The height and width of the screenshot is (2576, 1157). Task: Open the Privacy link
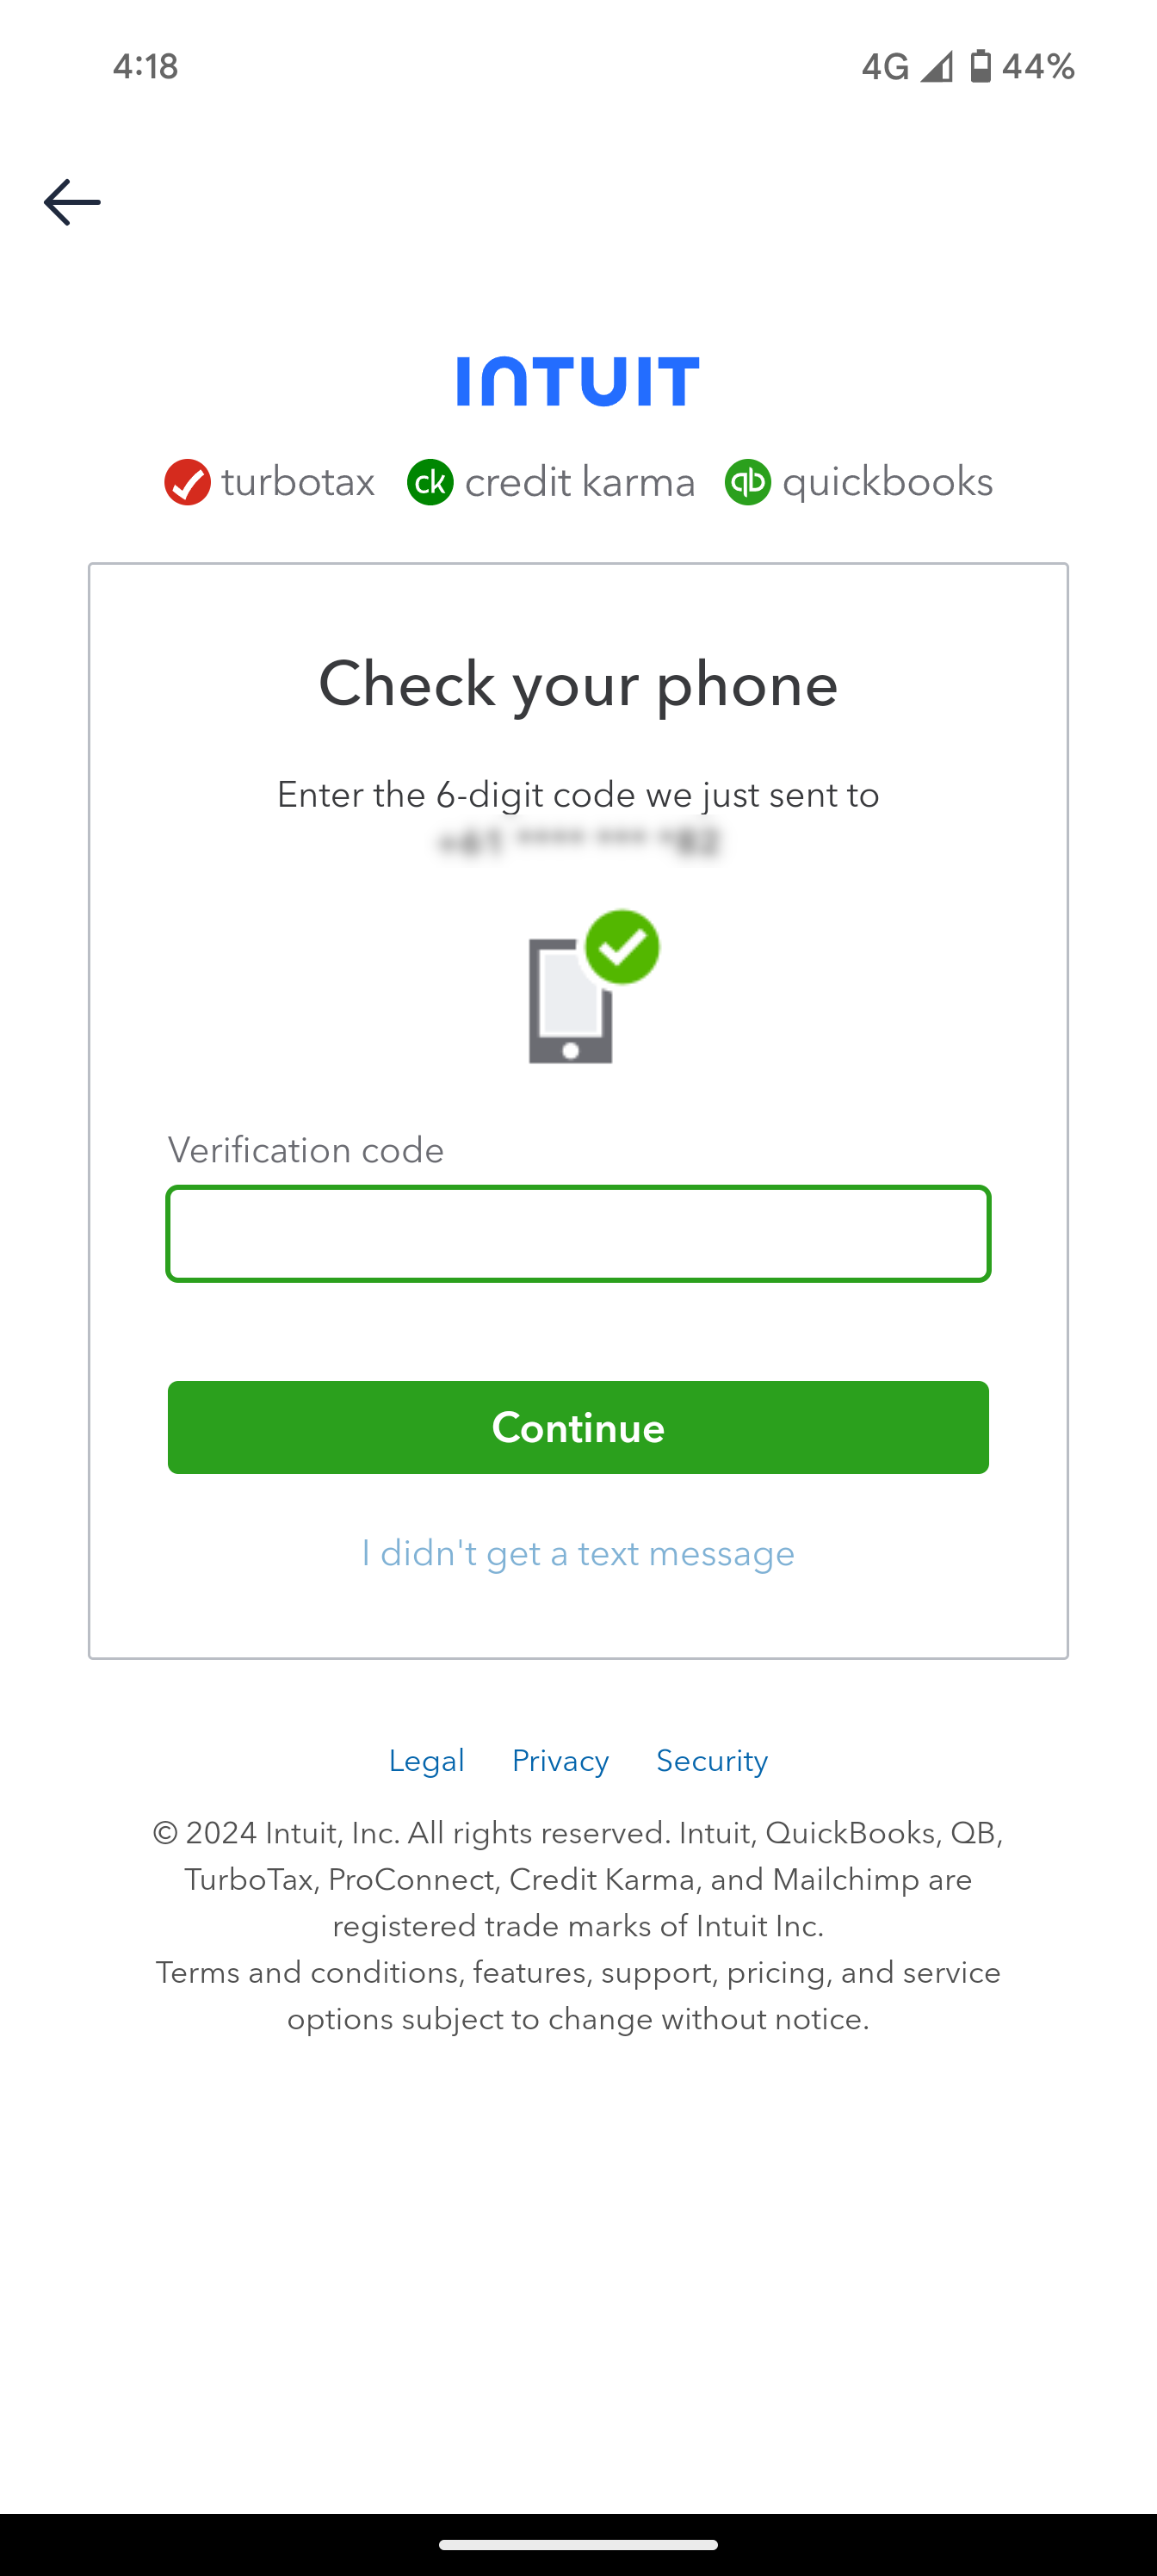560,1760
